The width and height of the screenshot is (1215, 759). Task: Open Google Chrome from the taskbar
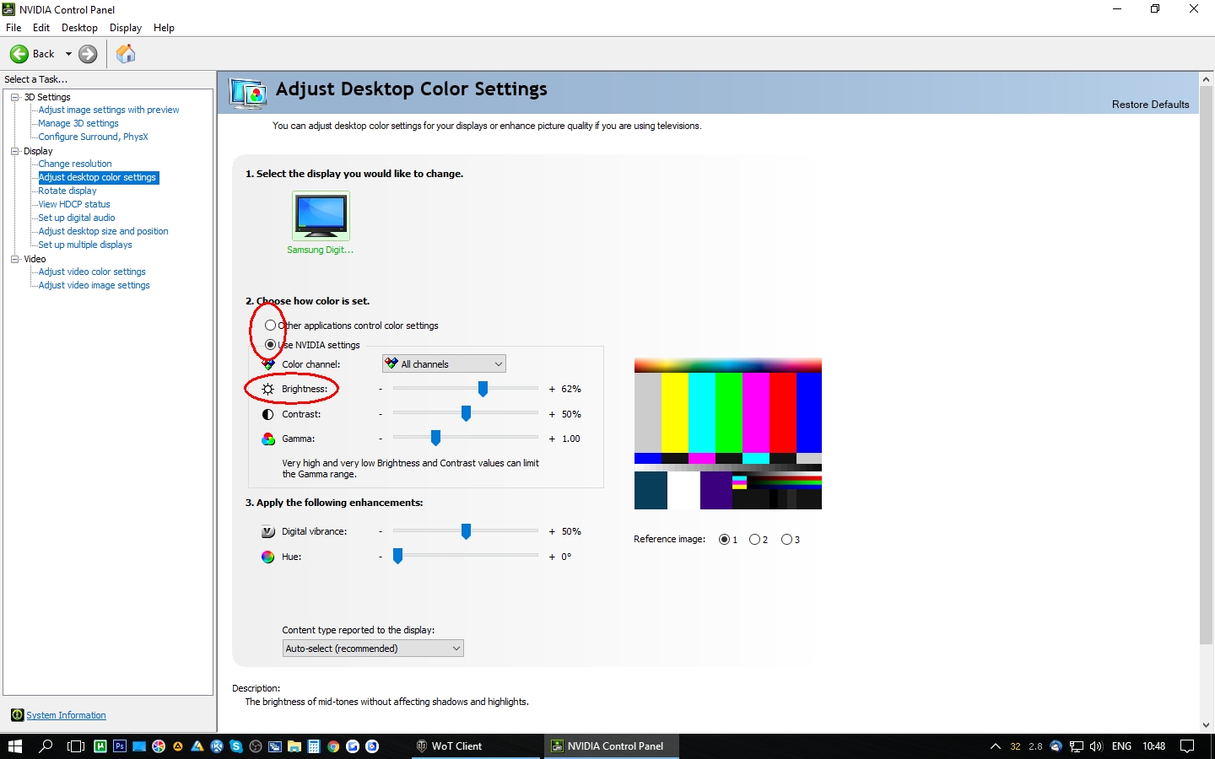[x=333, y=746]
